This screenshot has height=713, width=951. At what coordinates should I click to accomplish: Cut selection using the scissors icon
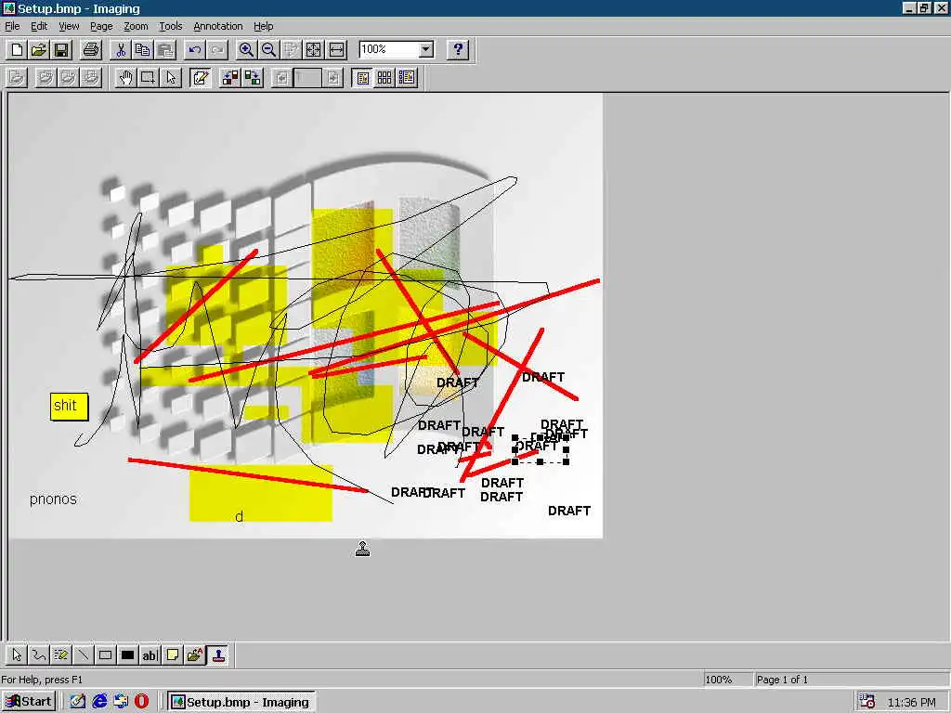pyautogui.click(x=121, y=50)
